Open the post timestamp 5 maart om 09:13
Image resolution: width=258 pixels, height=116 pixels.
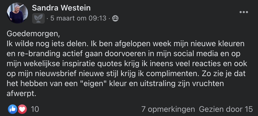pos(78,18)
